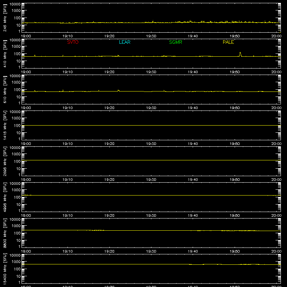Click 19:50 tick label under 410 MHz plot
287x287 pixels.
coord(235,72)
